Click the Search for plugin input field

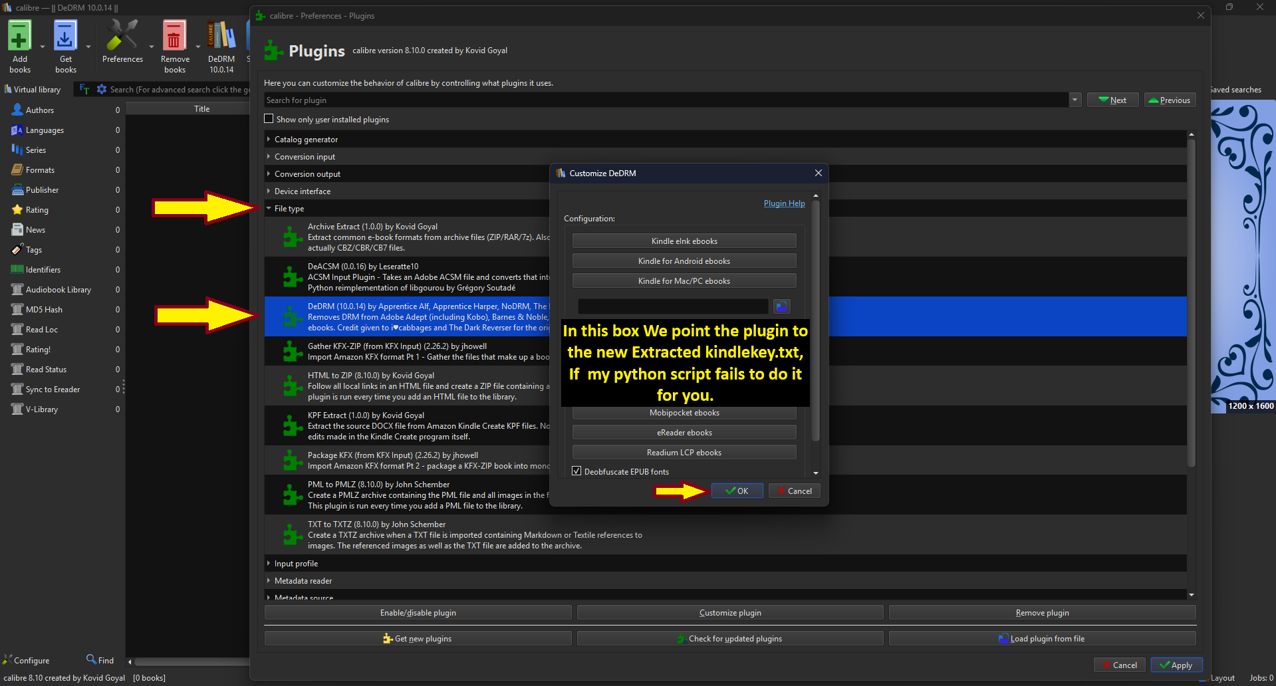665,100
